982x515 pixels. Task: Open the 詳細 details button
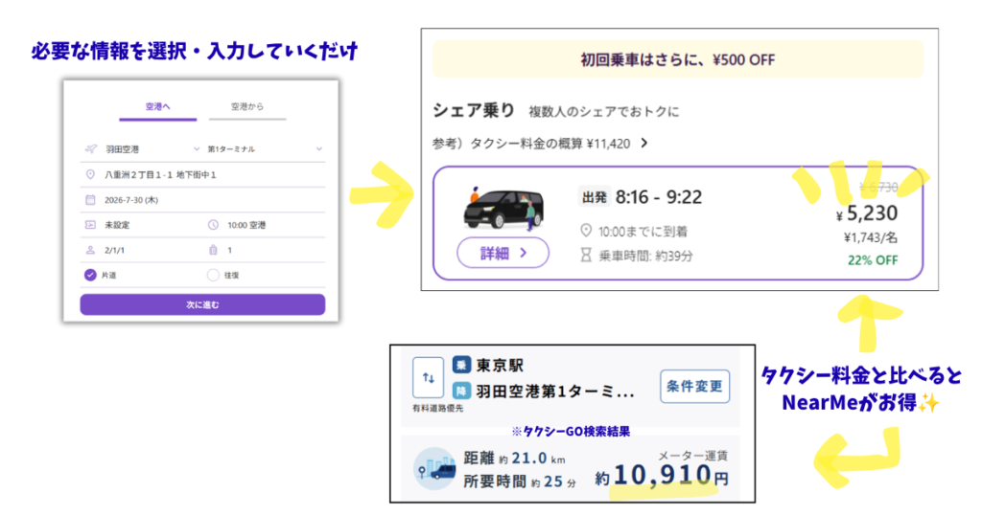click(x=503, y=253)
